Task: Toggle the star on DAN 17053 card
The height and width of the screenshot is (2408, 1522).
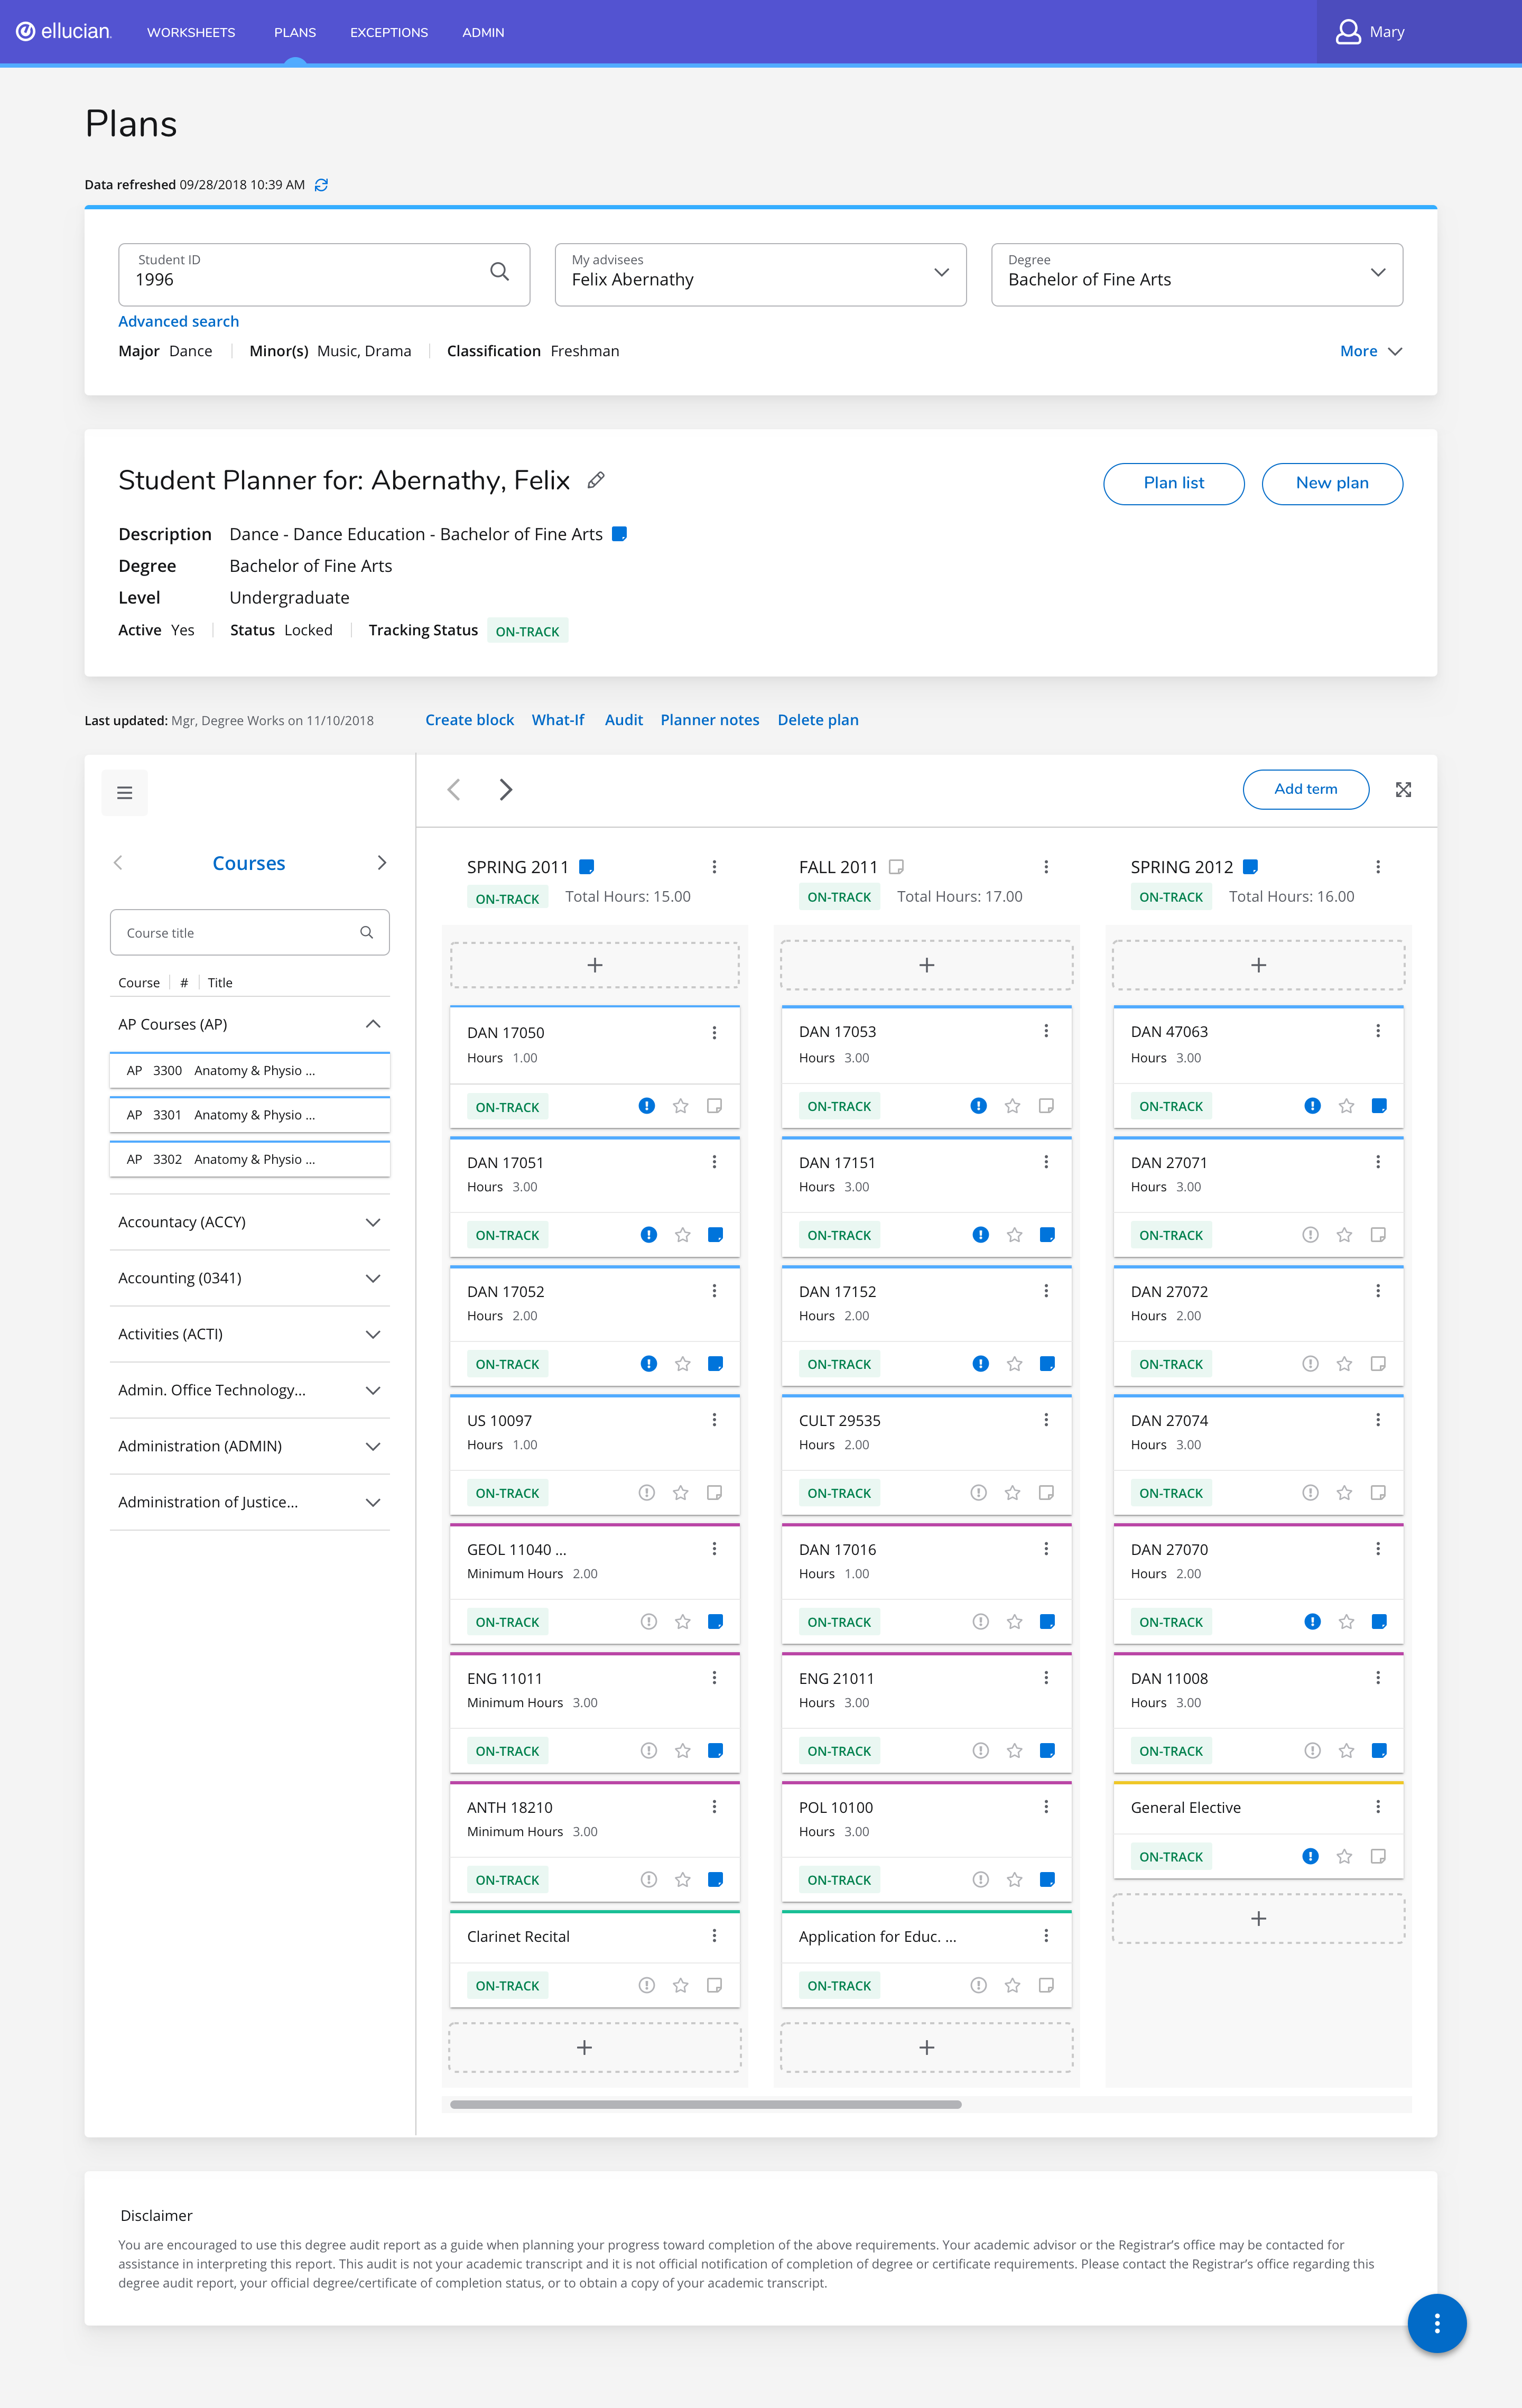Action: point(1013,1106)
